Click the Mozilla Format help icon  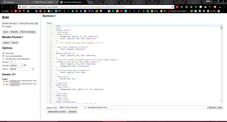22,37
